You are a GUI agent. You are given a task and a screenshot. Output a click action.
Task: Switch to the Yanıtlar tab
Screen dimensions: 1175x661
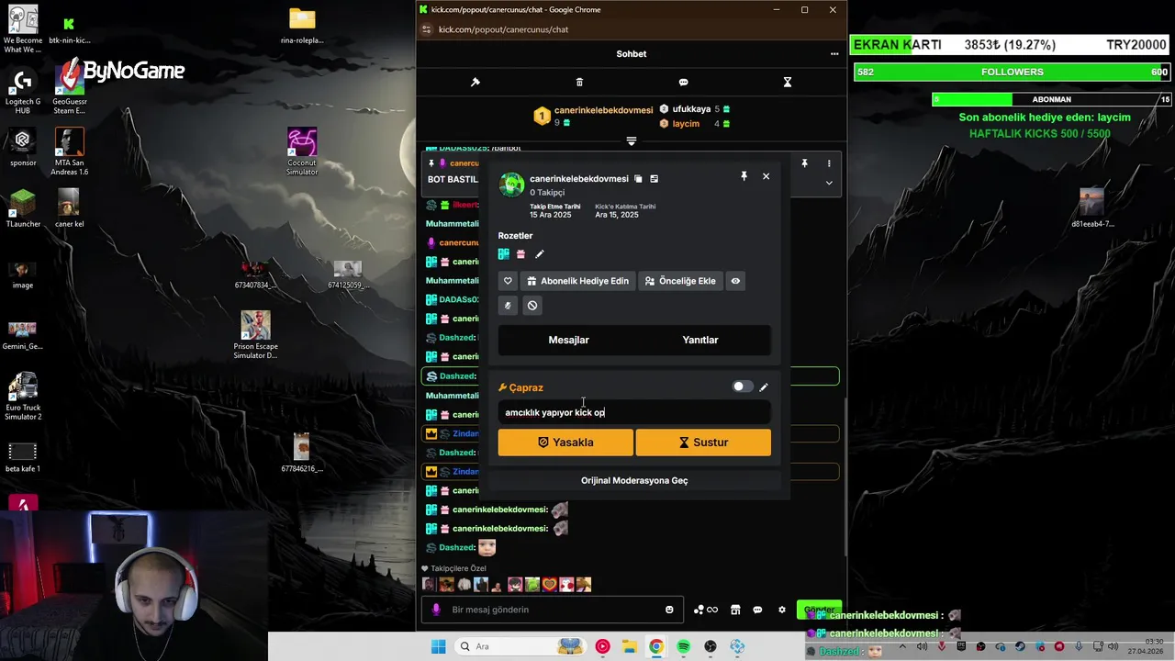[x=699, y=340]
